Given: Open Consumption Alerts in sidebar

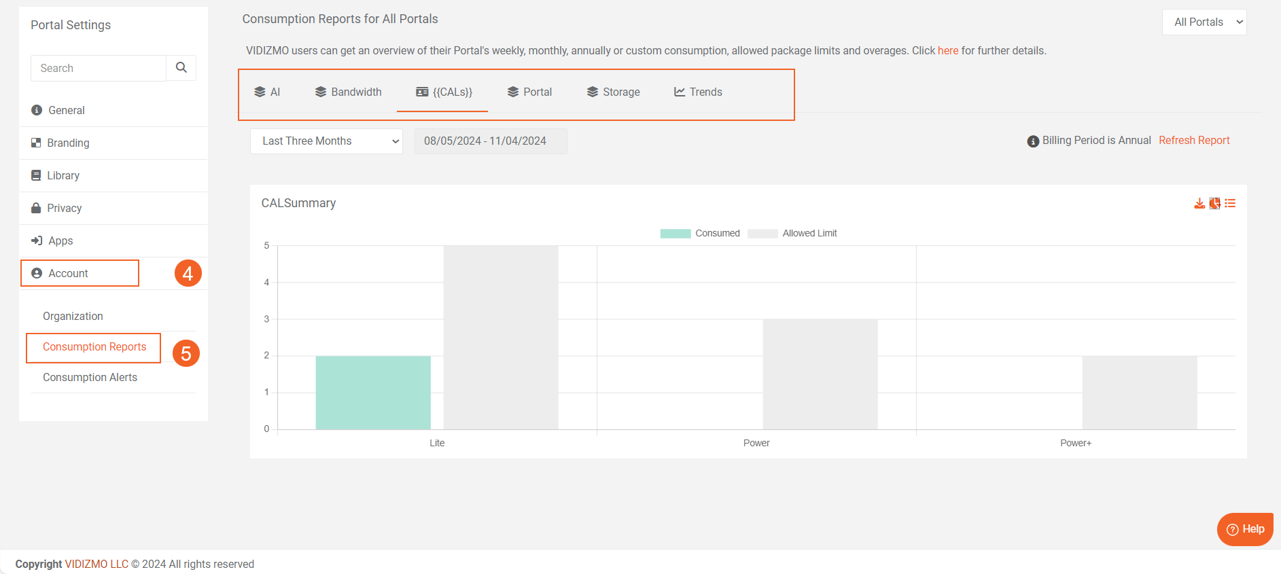Looking at the screenshot, I should coord(90,378).
